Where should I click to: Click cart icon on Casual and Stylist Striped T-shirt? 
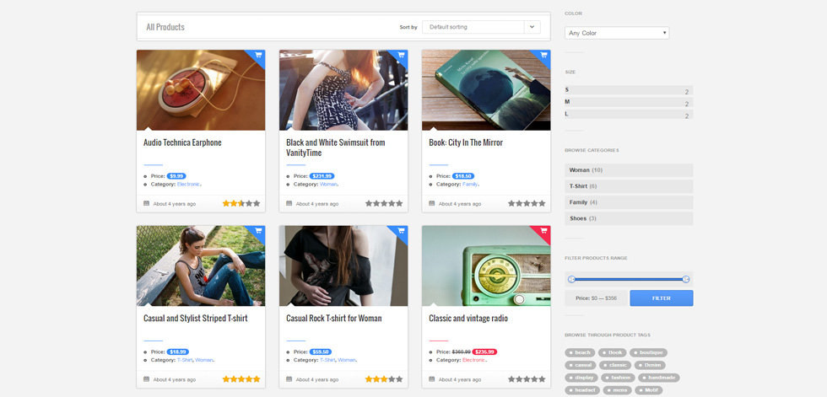(x=258, y=231)
